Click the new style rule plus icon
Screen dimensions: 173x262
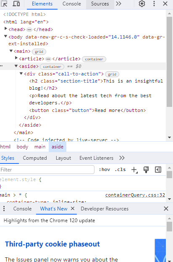(134, 170)
